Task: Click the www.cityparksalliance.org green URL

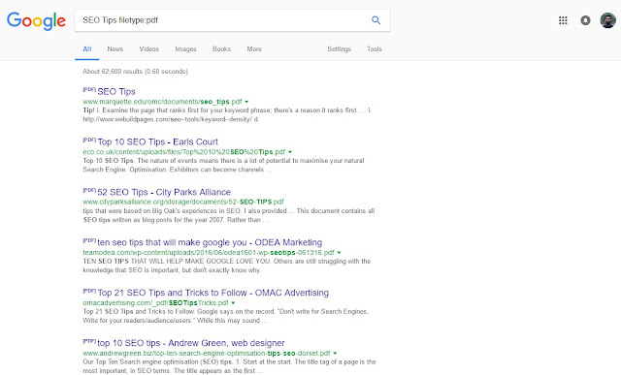Action: (x=183, y=202)
